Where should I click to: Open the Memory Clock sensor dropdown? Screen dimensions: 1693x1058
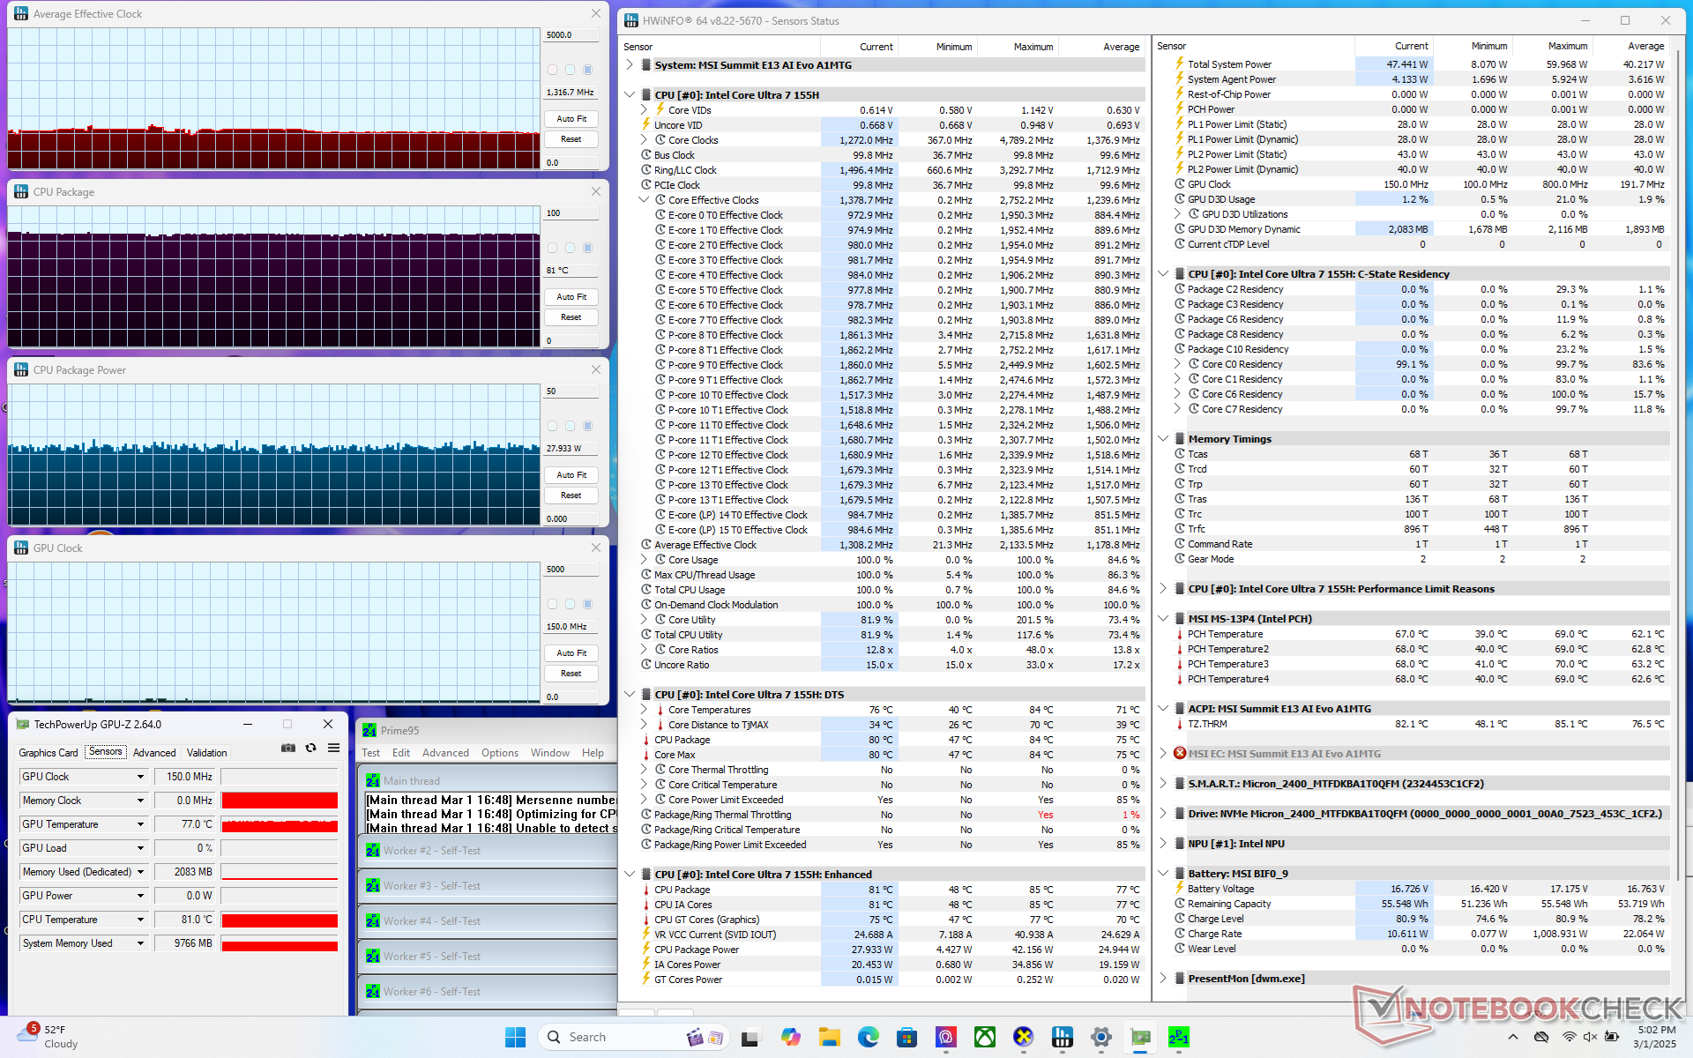140,801
